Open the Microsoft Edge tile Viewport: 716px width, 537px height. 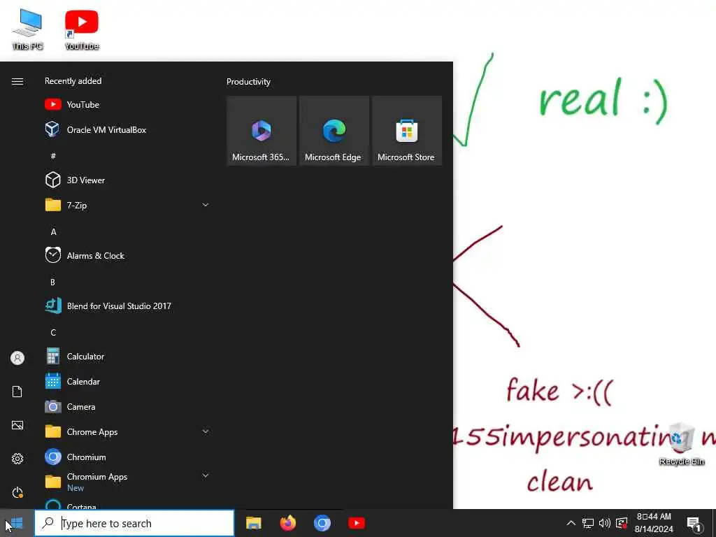click(x=334, y=131)
